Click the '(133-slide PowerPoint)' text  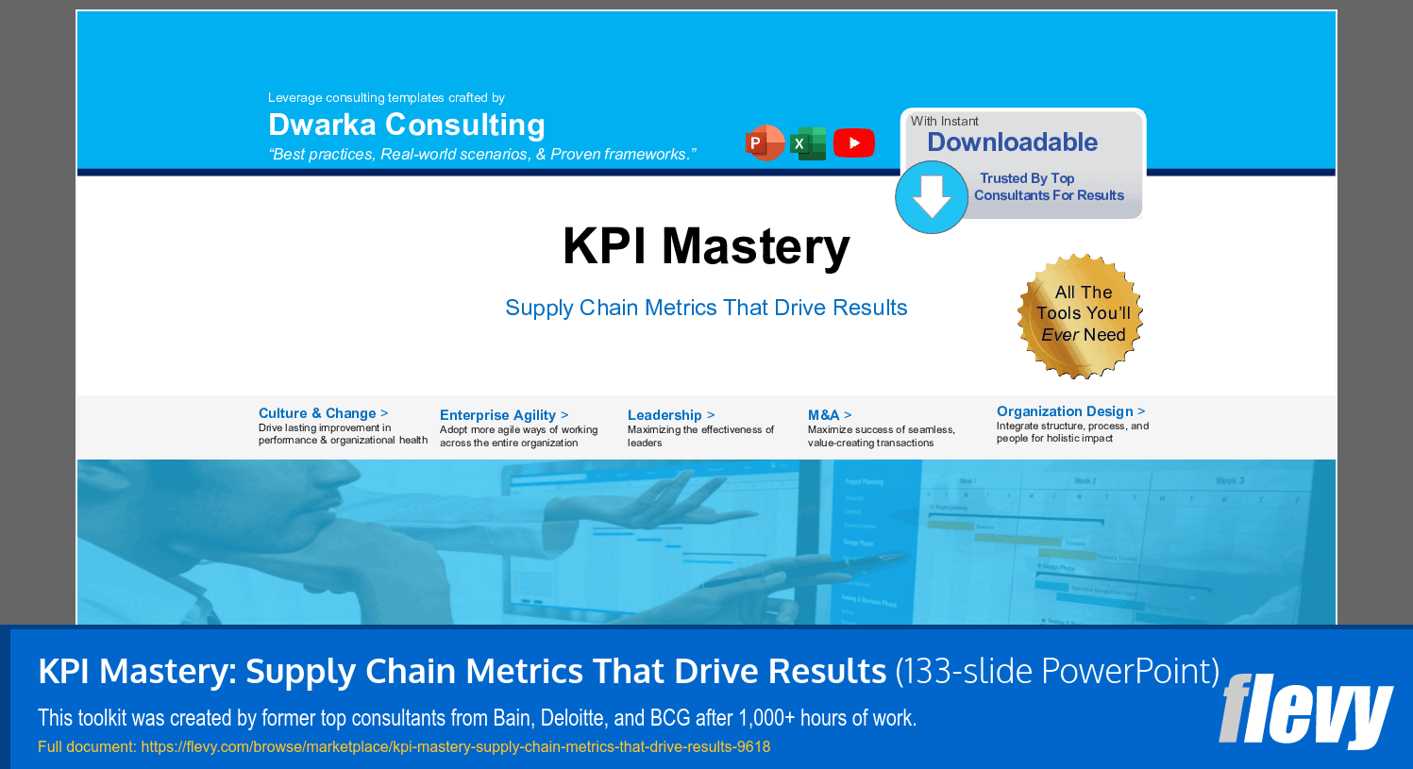click(x=1057, y=672)
